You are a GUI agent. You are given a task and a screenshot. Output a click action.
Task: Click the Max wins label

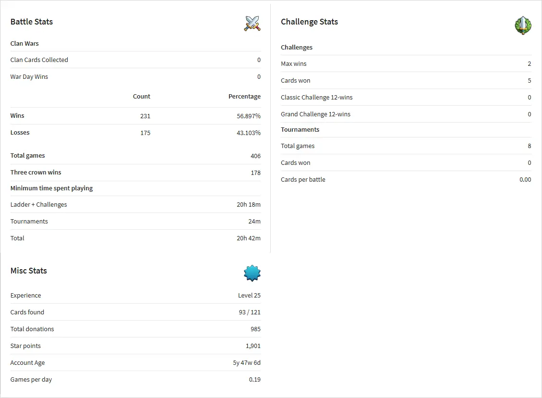pyautogui.click(x=293, y=64)
